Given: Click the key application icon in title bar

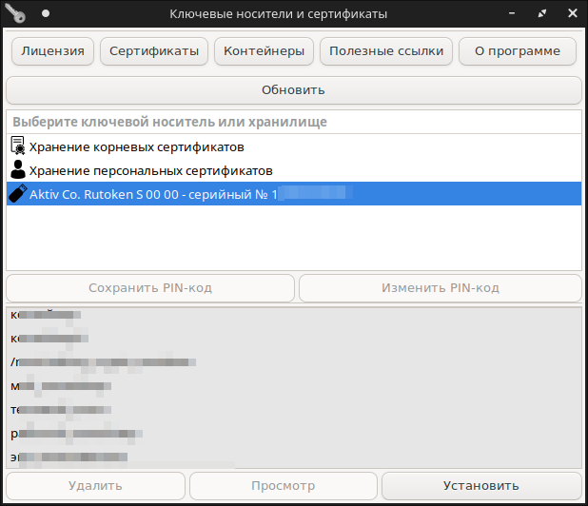Looking at the screenshot, I should (x=17, y=14).
